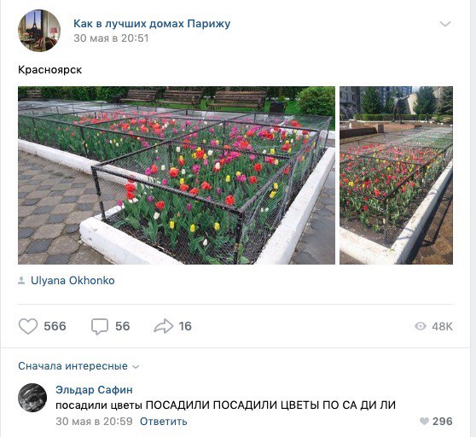
Task: Open the post timestamp 30 мая в 20:51
Action: tap(111, 38)
